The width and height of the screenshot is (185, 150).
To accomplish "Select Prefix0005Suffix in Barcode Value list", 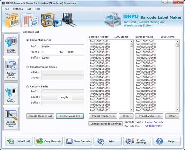I will (145, 52).
